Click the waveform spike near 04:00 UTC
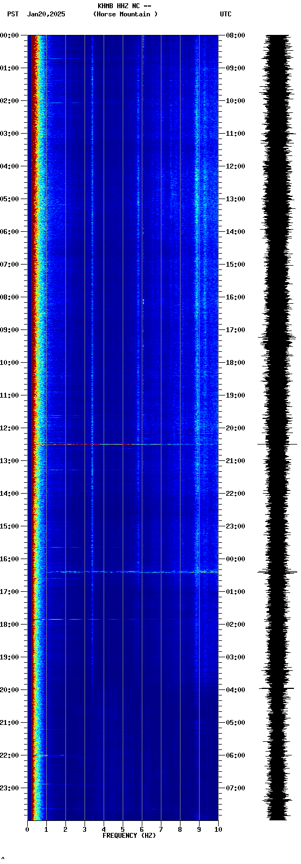This screenshot has height=864, width=301. coord(278,688)
